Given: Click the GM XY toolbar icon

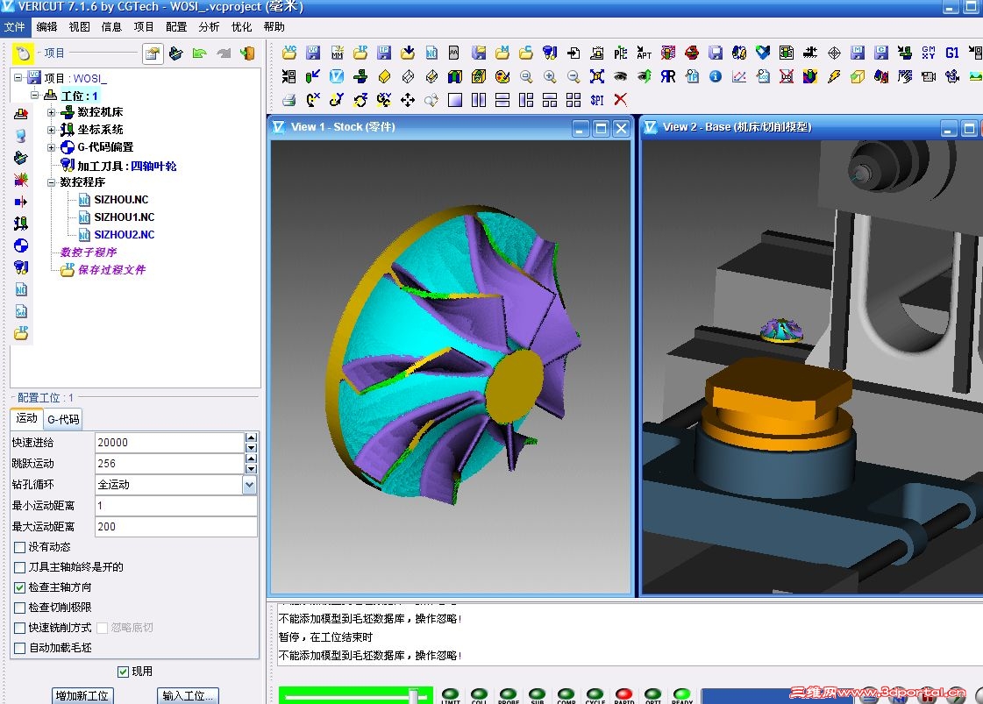Looking at the screenshot, I should (929, 53).
